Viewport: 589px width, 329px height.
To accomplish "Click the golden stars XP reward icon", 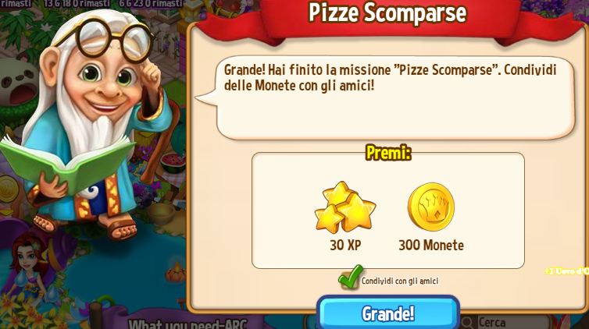I will 344,207.
